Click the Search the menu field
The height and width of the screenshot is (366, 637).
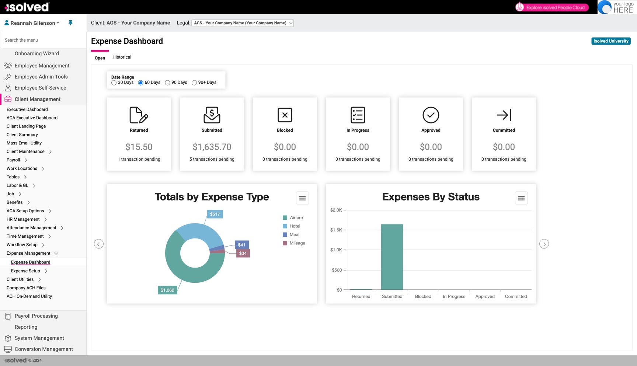43,40
